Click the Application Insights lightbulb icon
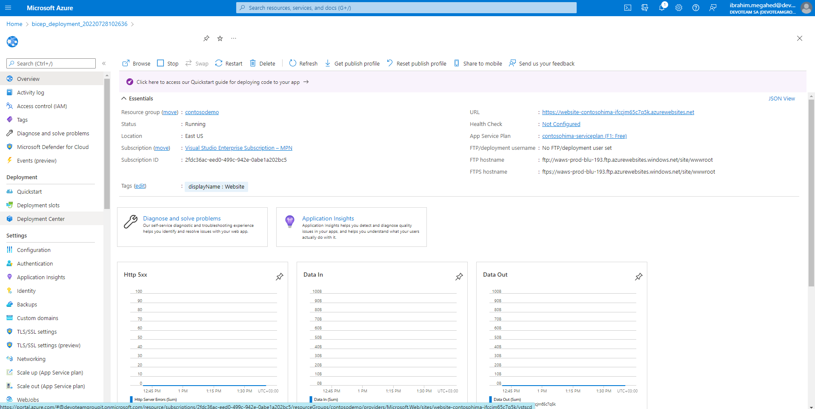This screenshot has width=815, height=409. coord(289,221)
